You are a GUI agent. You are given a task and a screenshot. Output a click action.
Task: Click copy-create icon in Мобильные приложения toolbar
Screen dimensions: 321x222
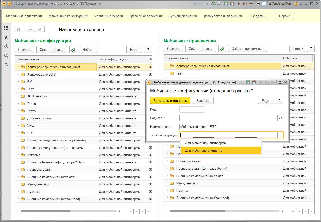222,49
